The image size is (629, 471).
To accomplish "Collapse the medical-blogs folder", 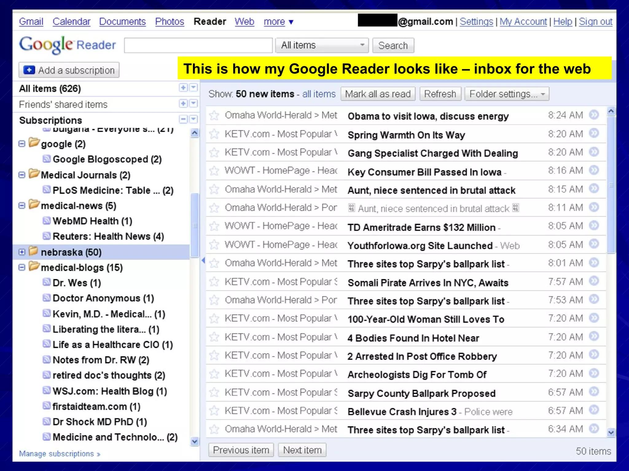I will pos(22,267).
